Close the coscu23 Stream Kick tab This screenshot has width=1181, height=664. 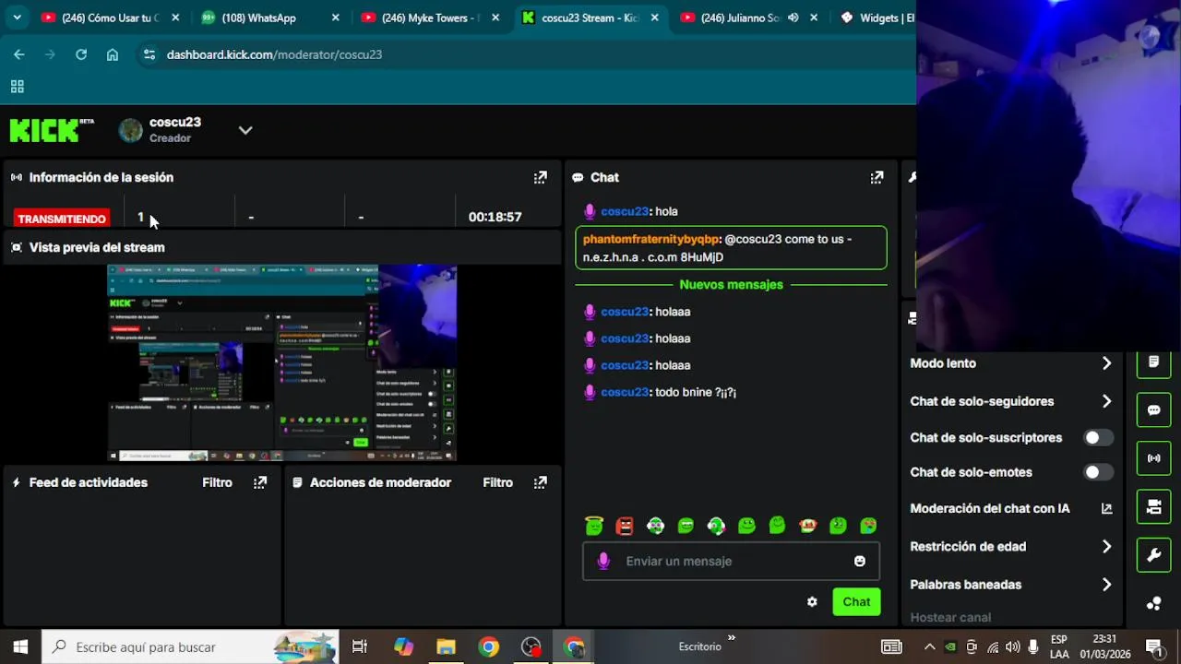tap(655, 18)
